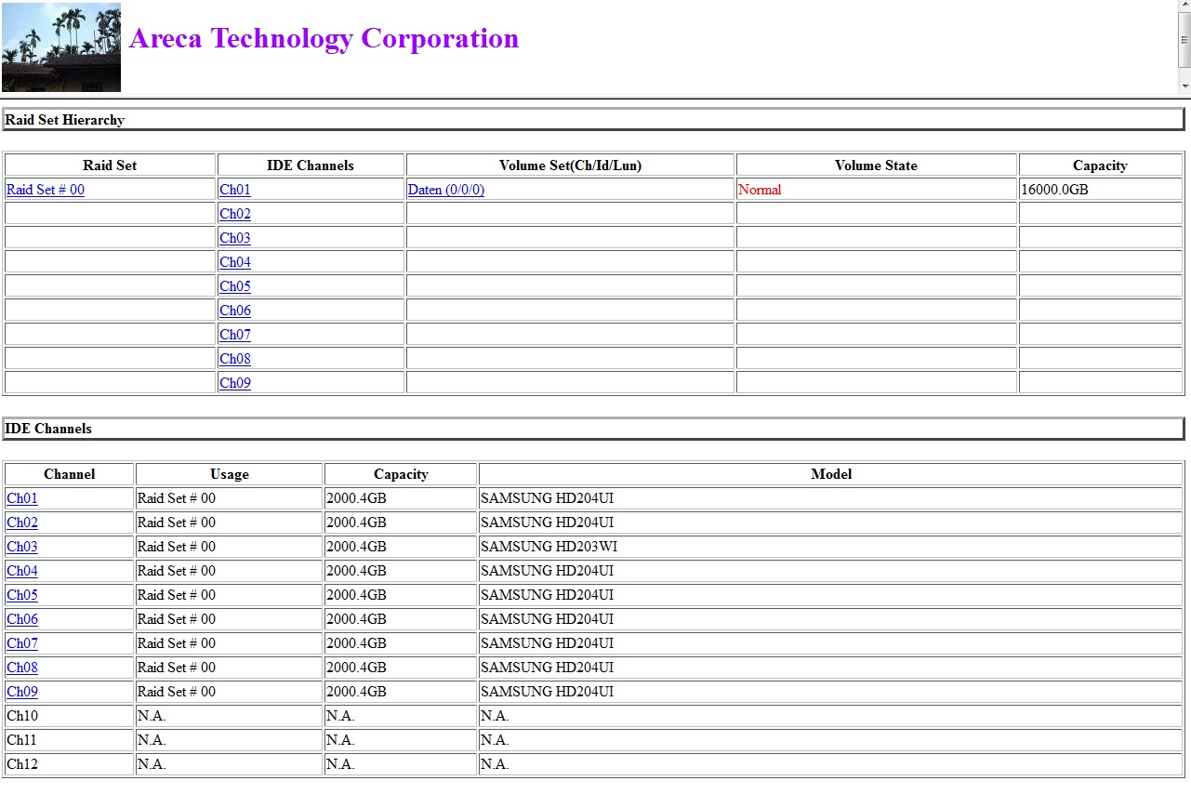
Task: Open Ch02 link in the IDE Channels table
Action: pyautogui.click(x=22, y=523)
